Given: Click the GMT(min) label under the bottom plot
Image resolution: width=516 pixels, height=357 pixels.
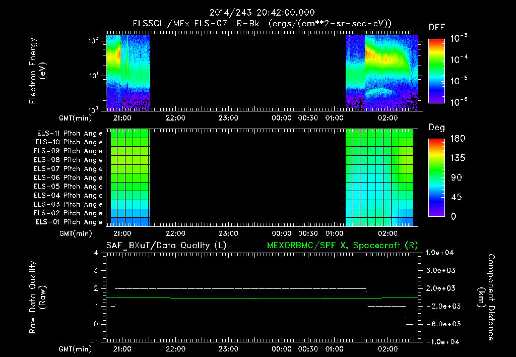Looking at the screenshot, I should pyautogui.click(x=76, y=349).
